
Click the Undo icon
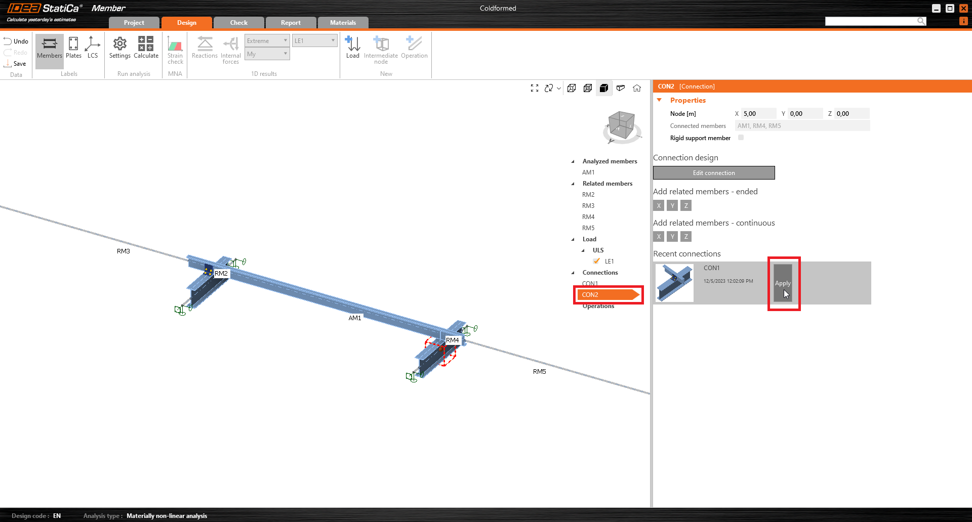pos(8,41)
